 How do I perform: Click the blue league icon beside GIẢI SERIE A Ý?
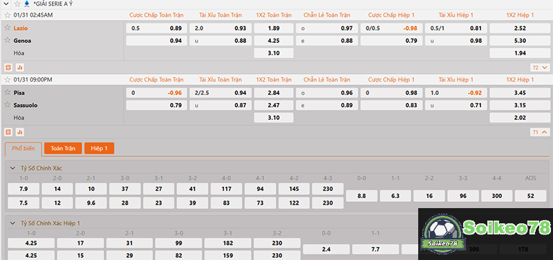27,4
